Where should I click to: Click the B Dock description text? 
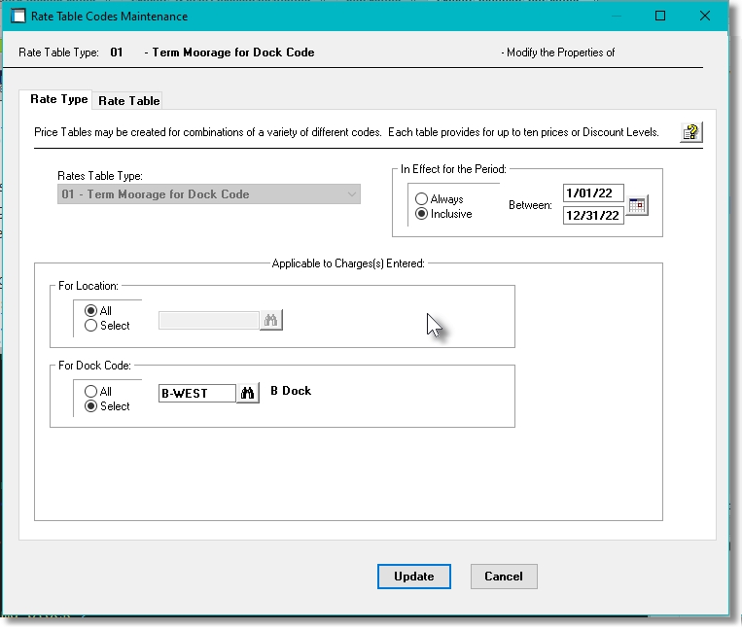tap(291, 391)
